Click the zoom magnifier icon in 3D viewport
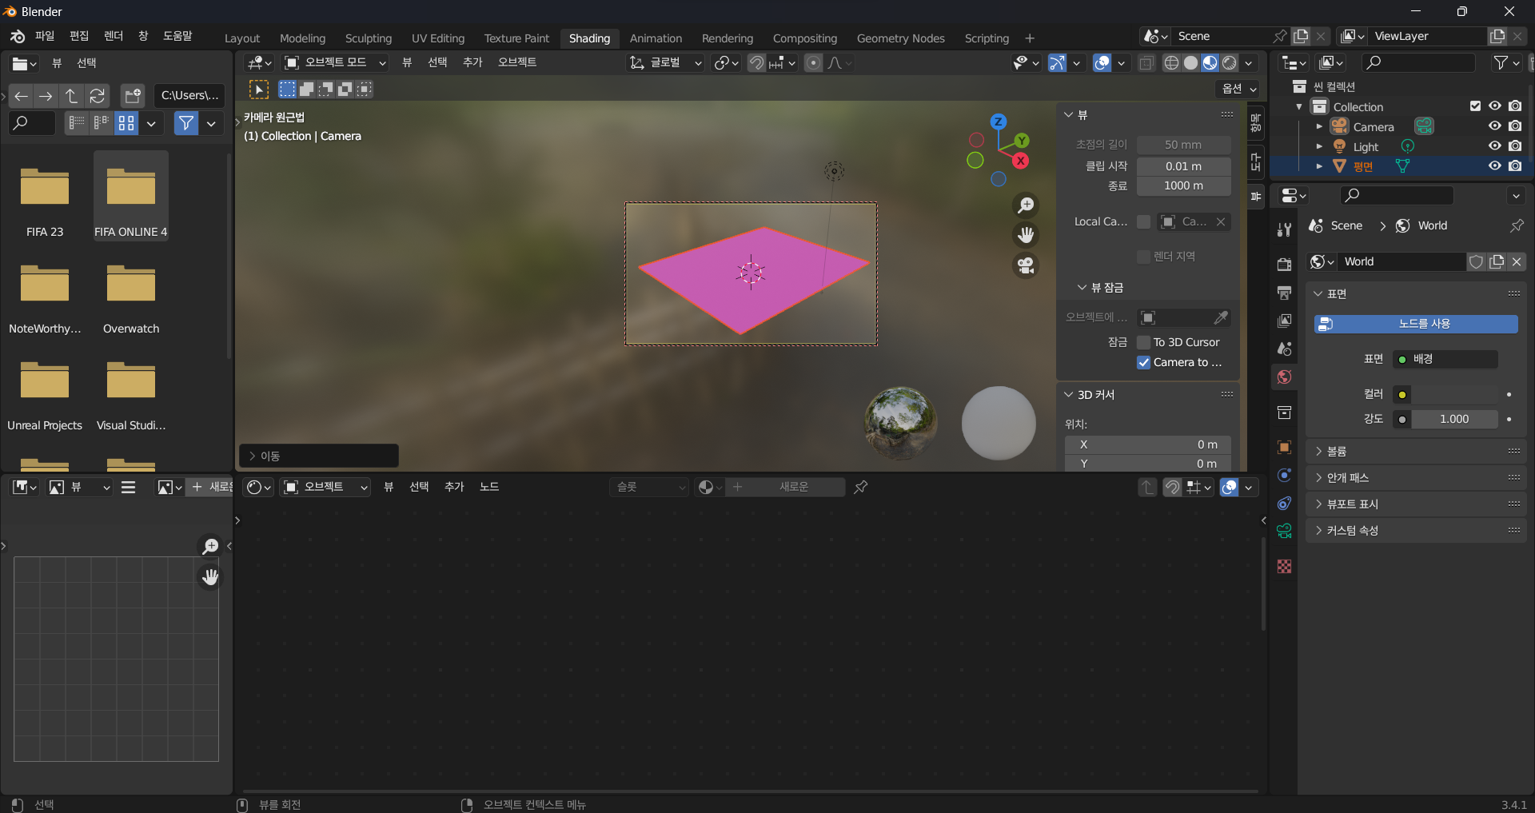This screenshot has width=1535, height=813. point(1026,205)
